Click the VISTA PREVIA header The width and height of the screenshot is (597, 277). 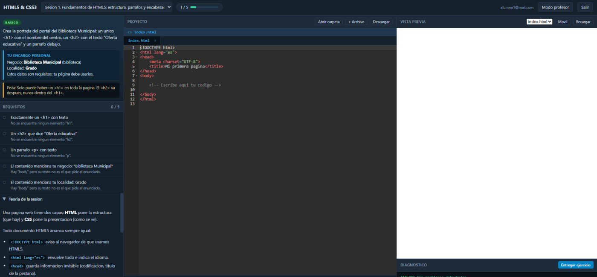point(413,22)
